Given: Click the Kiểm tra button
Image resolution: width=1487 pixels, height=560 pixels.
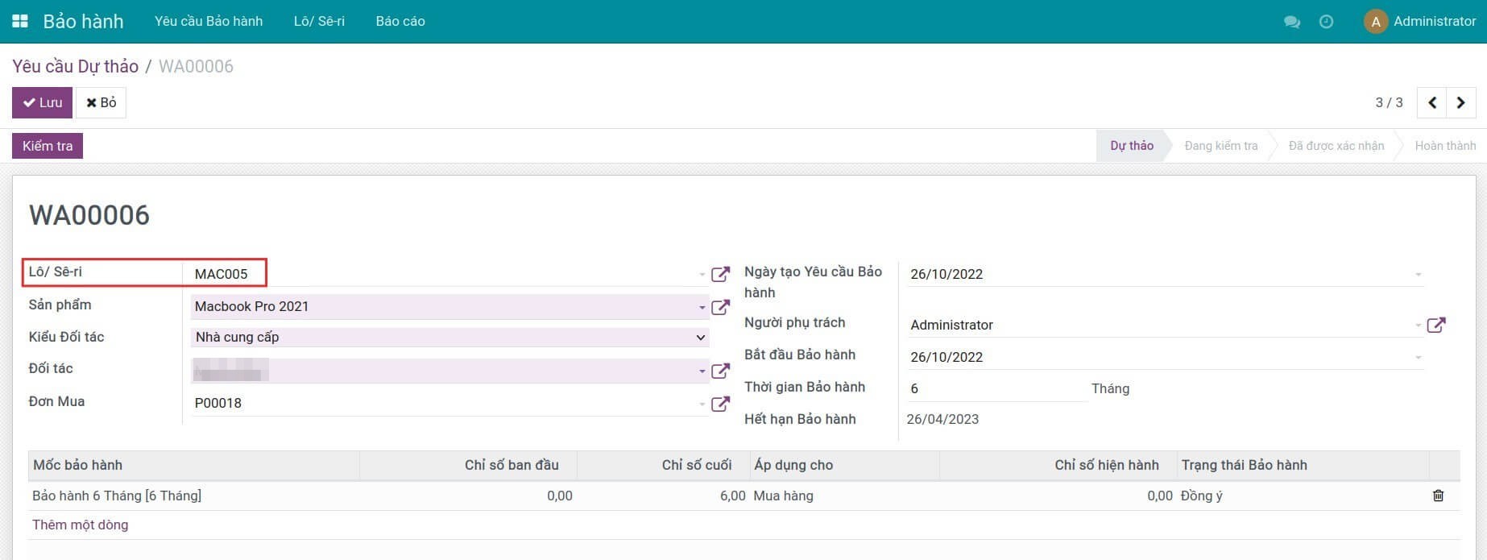Looking at the screenshot, I should coord(48,146).
